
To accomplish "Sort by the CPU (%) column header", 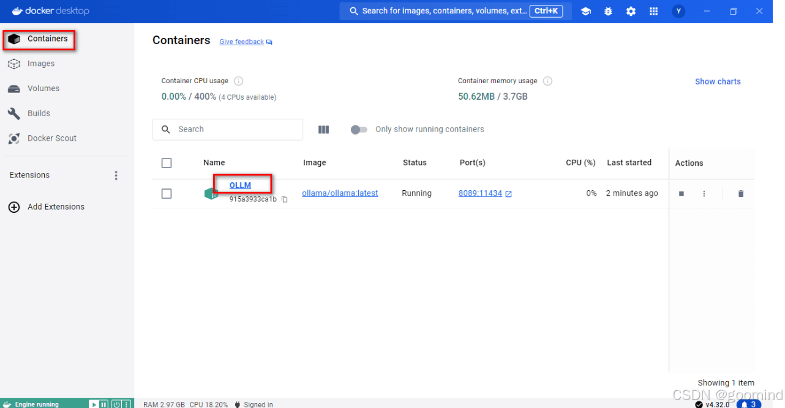I will click(x=580, y=163).
